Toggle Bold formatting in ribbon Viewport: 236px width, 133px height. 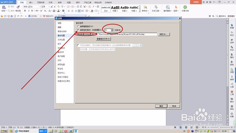(x=25, y=11)
